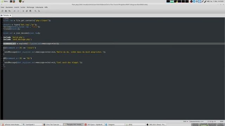The height and width of the screenshot is (126, 225).
Task: Open the Werkzeuge menu
Action: pos(30,7)
